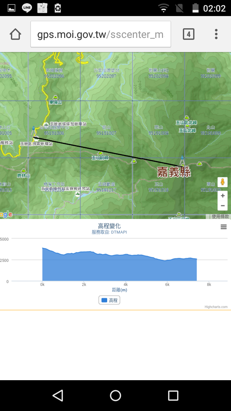Tap the blue end pin near 嘉義縣
This screenshot has width=231, height=411.
click(x=182, y=161)
